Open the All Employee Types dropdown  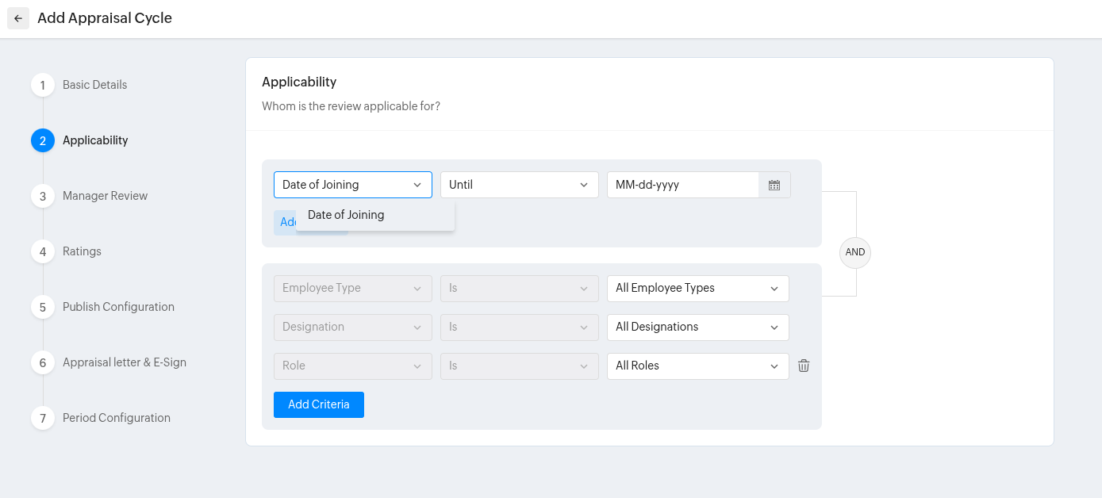coord(697,288)
